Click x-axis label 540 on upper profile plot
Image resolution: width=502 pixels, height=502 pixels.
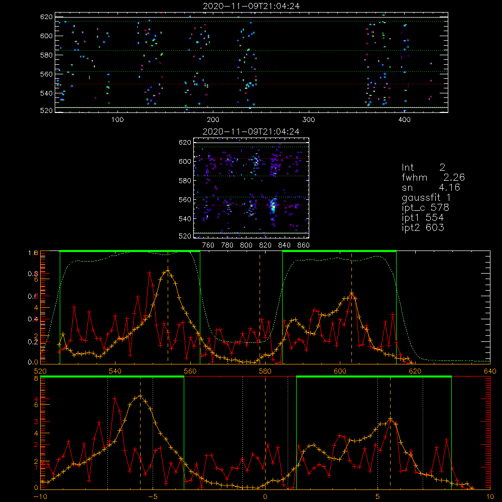coord(115,371)
